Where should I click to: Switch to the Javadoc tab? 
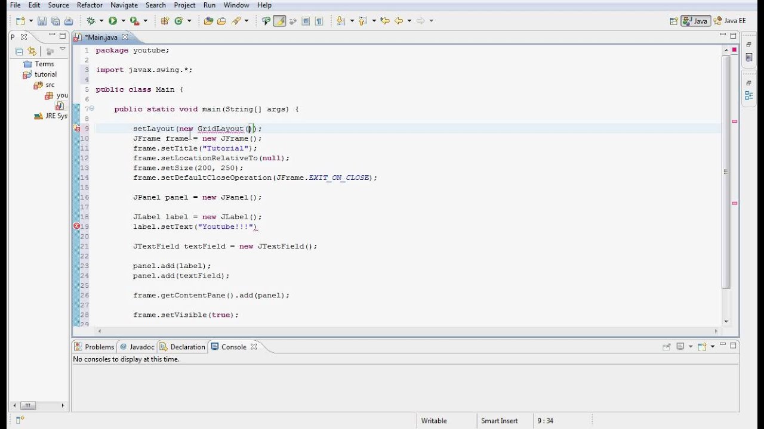(x=137, y=347)
